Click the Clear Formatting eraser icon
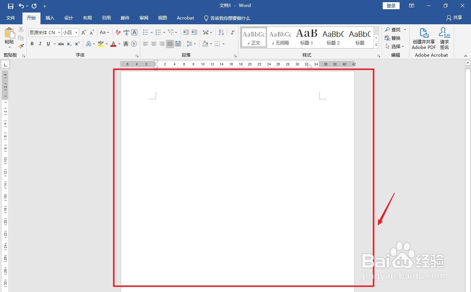Screen dimensions: 471x292 pos(118,32)
